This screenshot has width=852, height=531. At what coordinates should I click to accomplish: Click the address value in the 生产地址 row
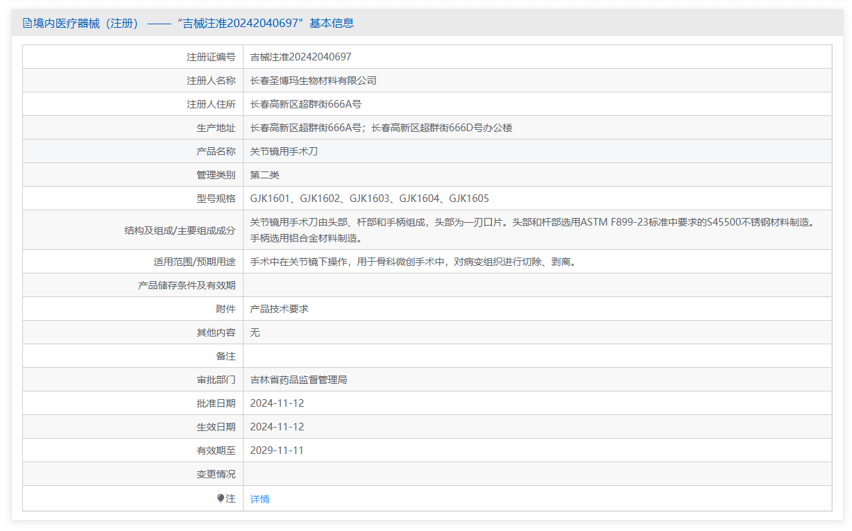[382, 128]
